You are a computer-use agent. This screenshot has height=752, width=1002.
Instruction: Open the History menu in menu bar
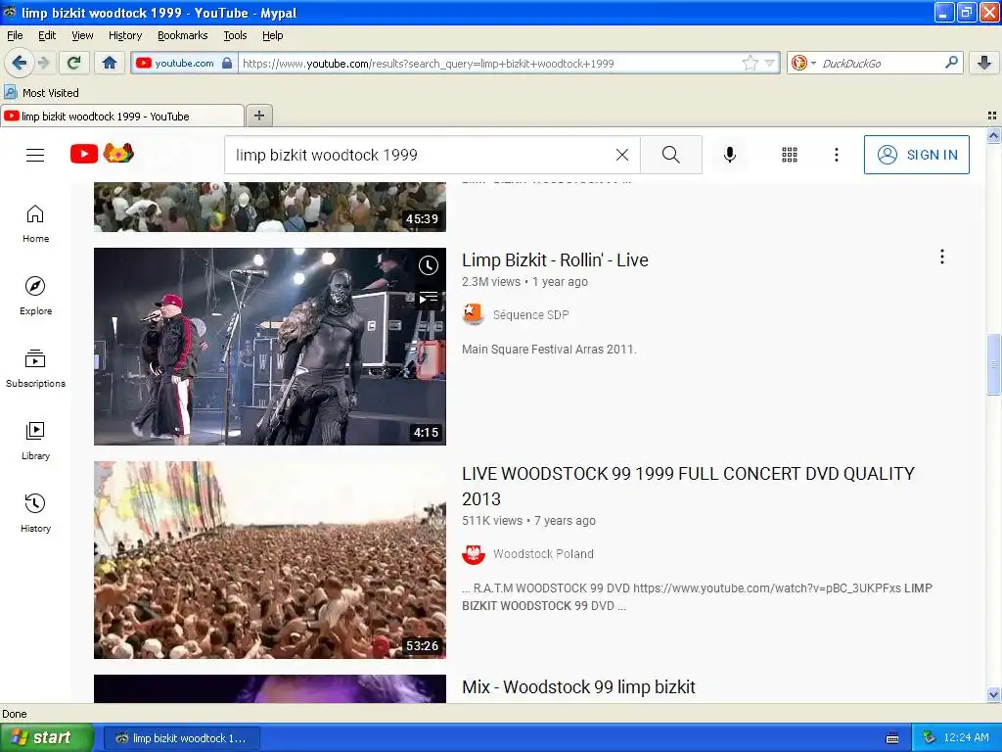[x=125, y=35]
